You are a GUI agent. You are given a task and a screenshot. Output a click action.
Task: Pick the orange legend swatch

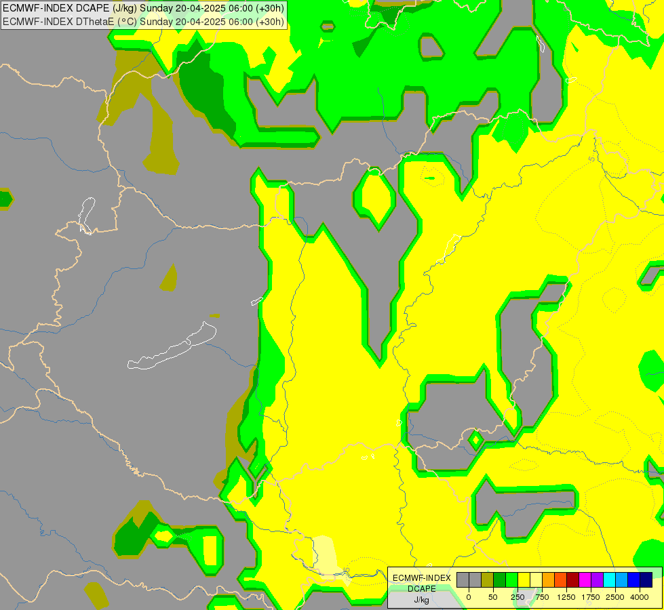(549, 579)
